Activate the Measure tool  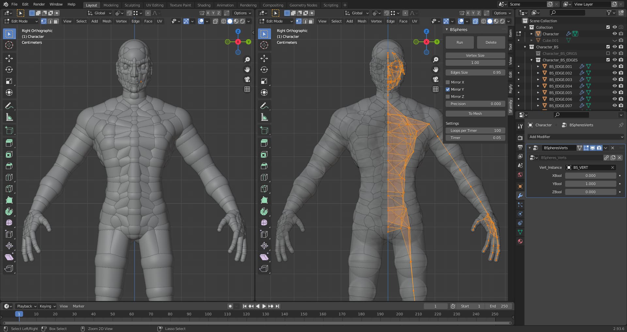point(9,117)
